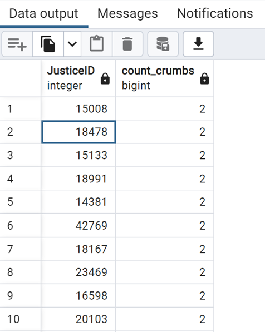This screenshot has height=332, width=265.
Task: Click the Copy icon in toolbar
Action: (48, 44)
